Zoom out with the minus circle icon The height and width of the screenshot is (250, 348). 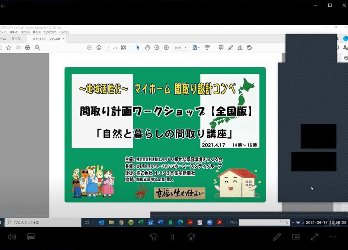(x=157, y=47)
